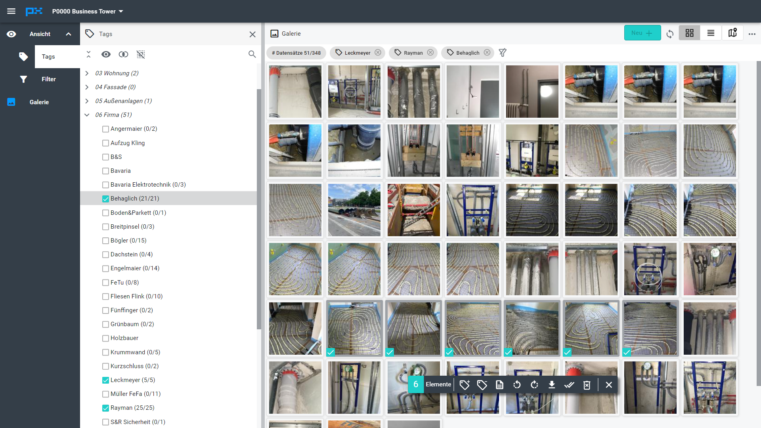Collapse all tag groups icon

click(x=88, y=54)
